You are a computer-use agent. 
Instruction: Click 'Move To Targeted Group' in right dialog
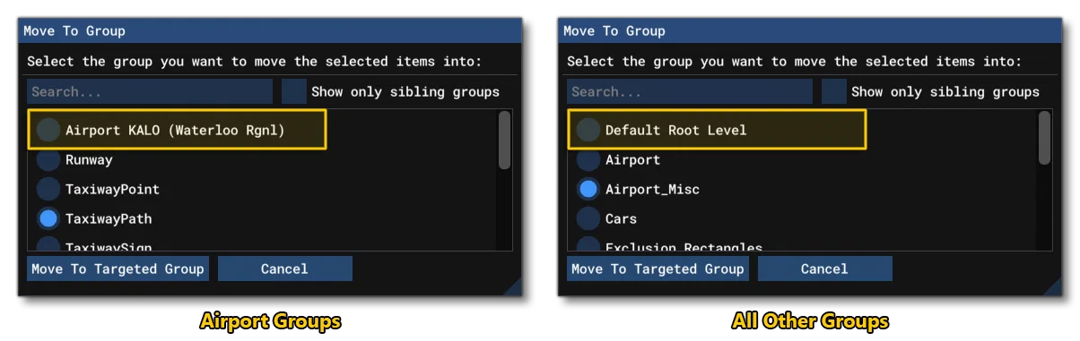pyautogui.click(x=658, y=269)
